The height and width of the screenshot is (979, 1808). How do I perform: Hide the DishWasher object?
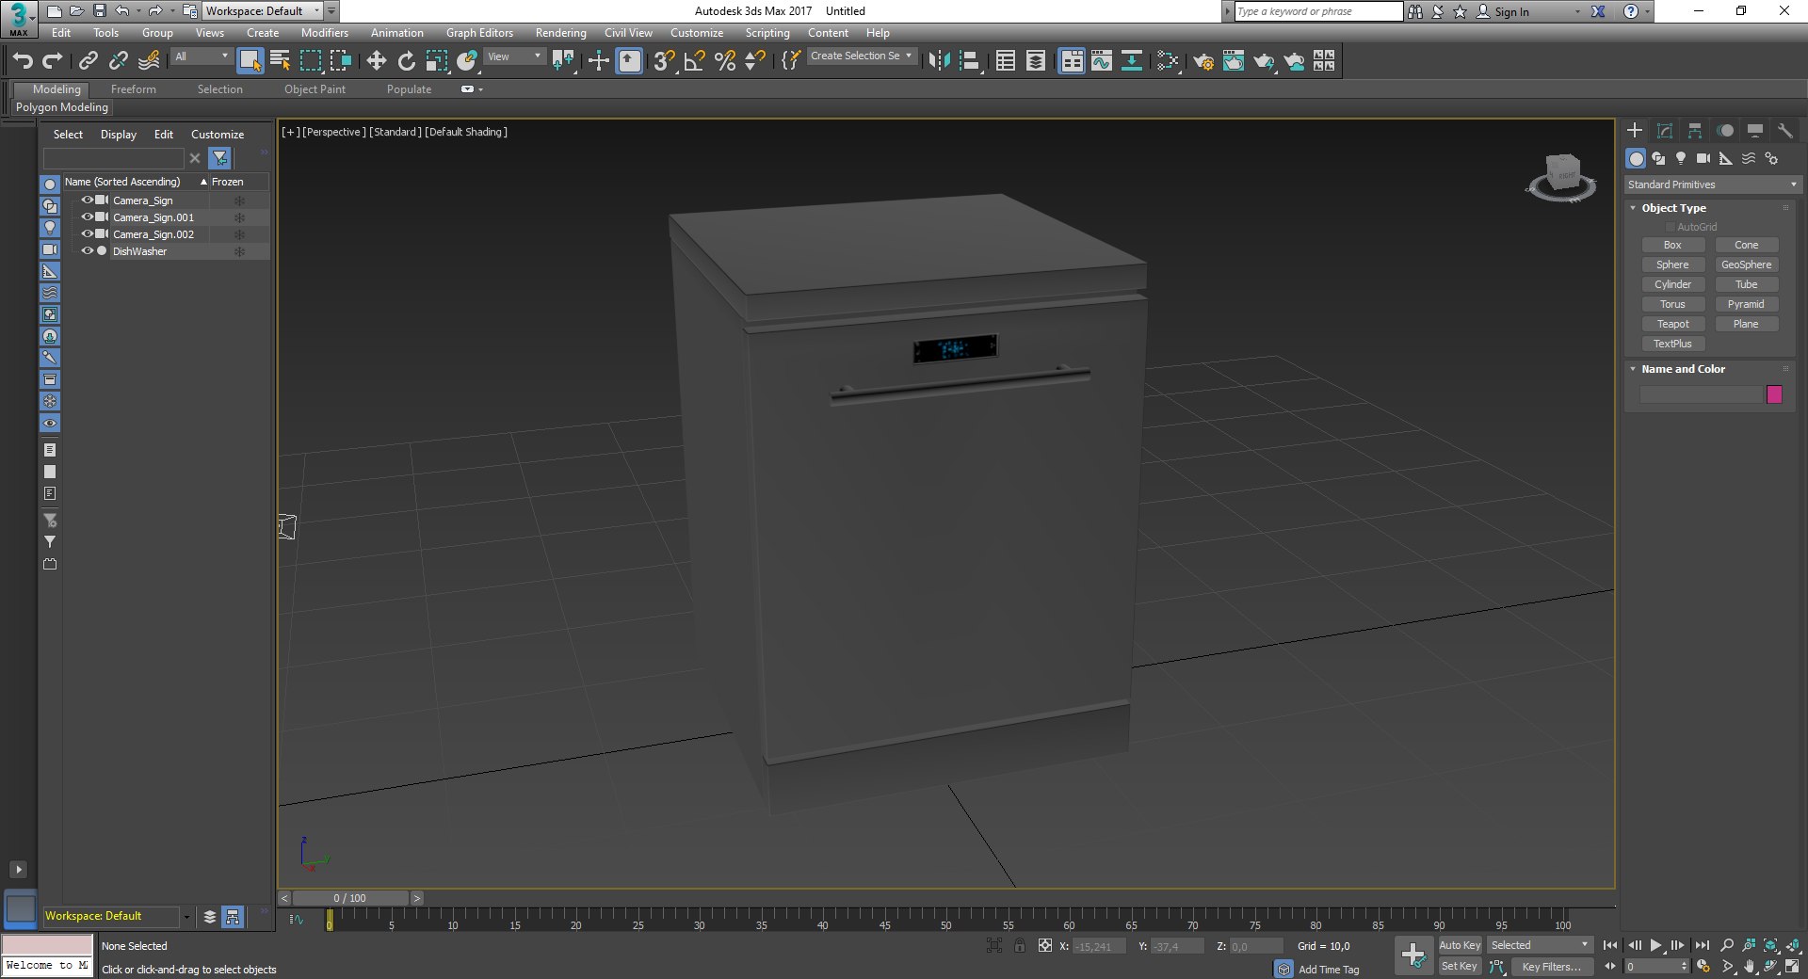click(87, 250)
